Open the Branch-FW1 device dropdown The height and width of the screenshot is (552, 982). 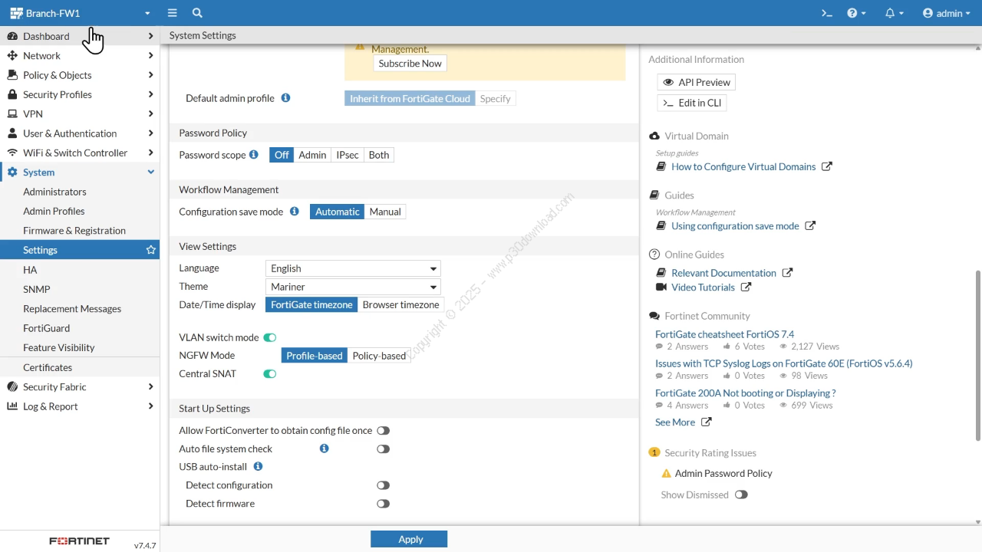pyautogui.click(x=80, y=13)
